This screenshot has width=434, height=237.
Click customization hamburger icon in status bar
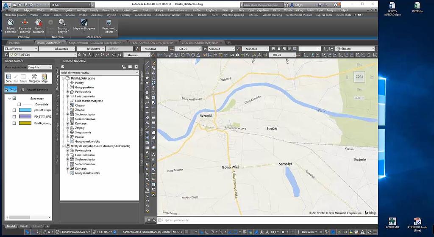[x=375, y=232]
